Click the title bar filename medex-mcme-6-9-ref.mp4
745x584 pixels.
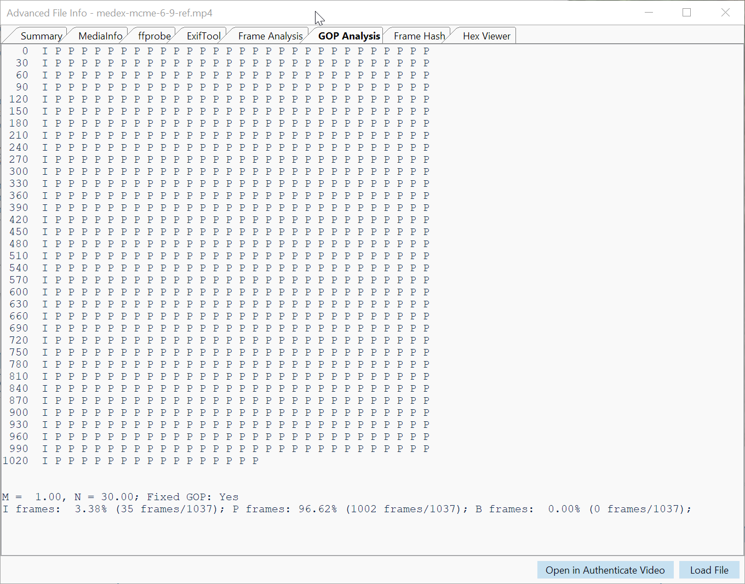pyautogui.click(x=154, y=13)
